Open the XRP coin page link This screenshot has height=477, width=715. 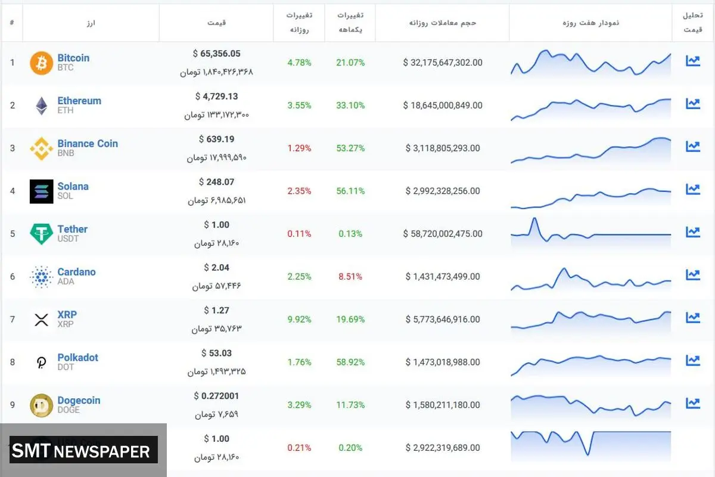point(67,315)
